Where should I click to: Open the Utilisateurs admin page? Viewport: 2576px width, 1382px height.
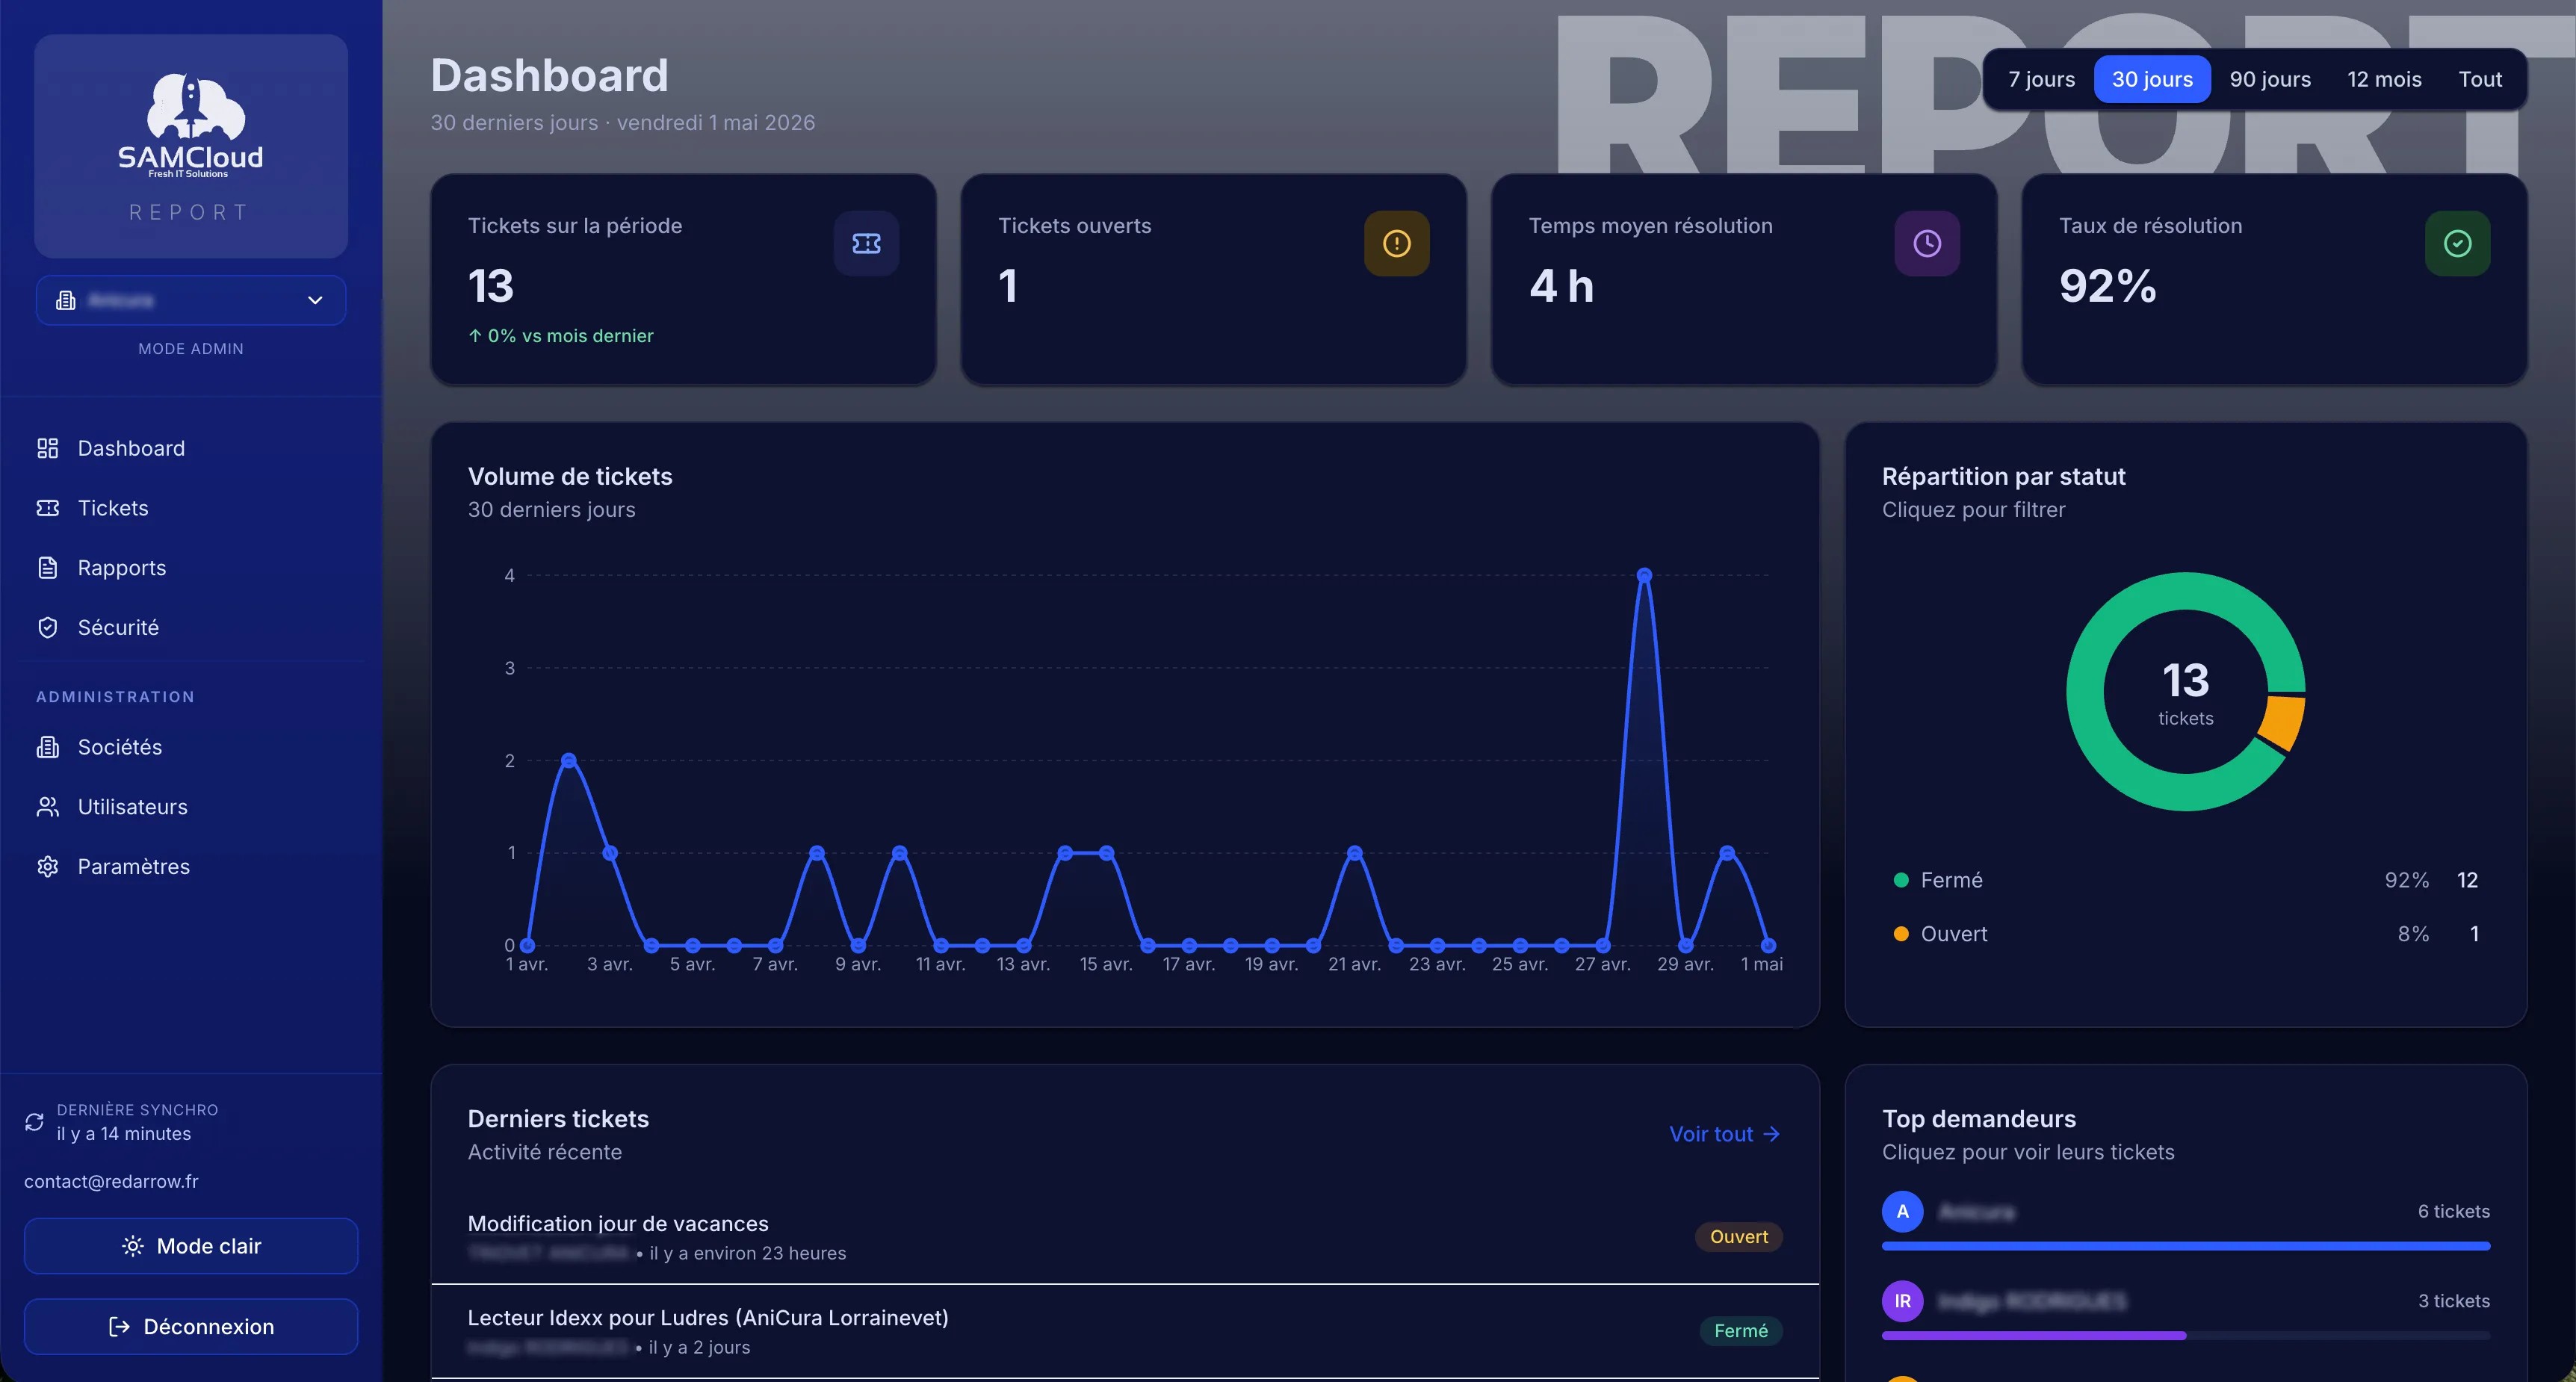(191, 807)
